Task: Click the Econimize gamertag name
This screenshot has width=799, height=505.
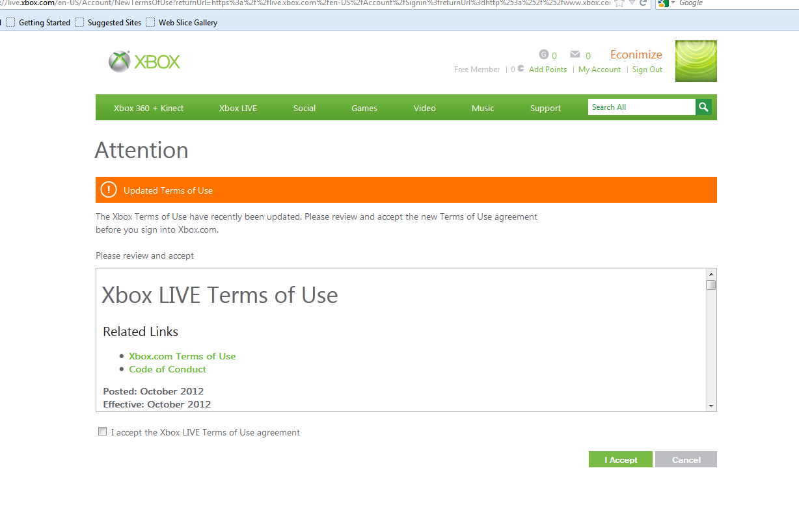Action: pos(636,55)
